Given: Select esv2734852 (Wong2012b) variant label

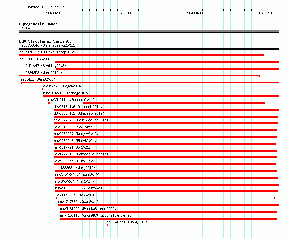Looking at the screenshot, I should (41, 73).
